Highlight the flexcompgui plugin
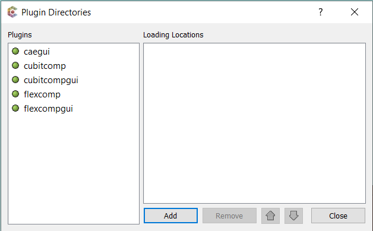Screen dimensions: 373x231 [48, 109]
